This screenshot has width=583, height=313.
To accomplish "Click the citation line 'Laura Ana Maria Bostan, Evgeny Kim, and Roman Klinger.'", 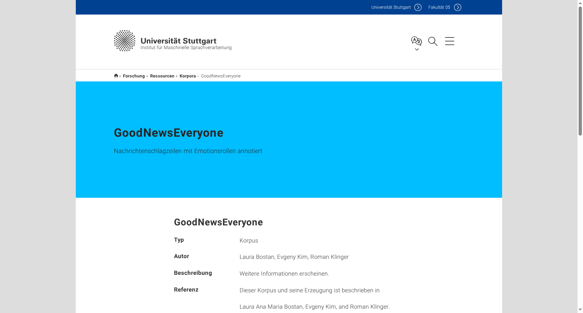I will (x=314, y=307).
